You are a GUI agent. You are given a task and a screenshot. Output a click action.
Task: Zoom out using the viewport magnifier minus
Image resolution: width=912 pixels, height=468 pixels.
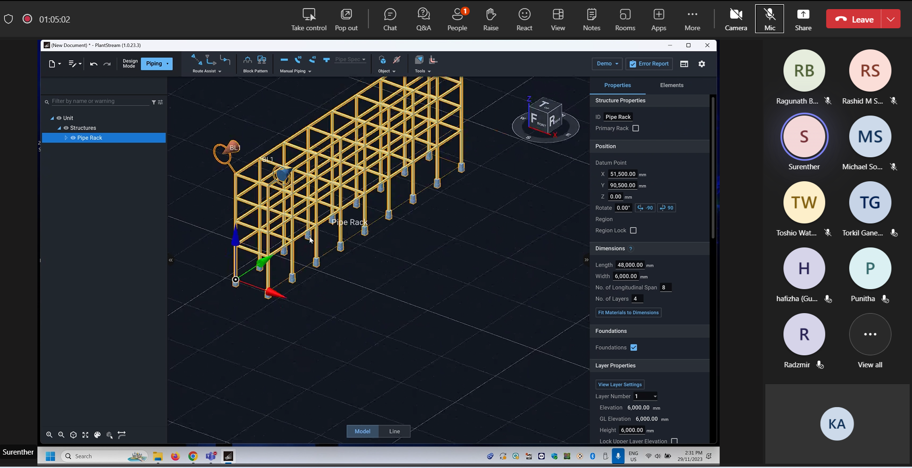61,435
